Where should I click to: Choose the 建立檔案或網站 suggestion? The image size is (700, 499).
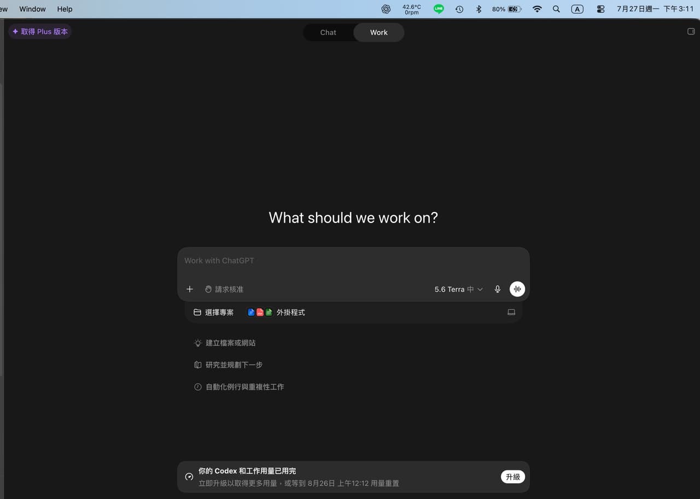[225, 343]
